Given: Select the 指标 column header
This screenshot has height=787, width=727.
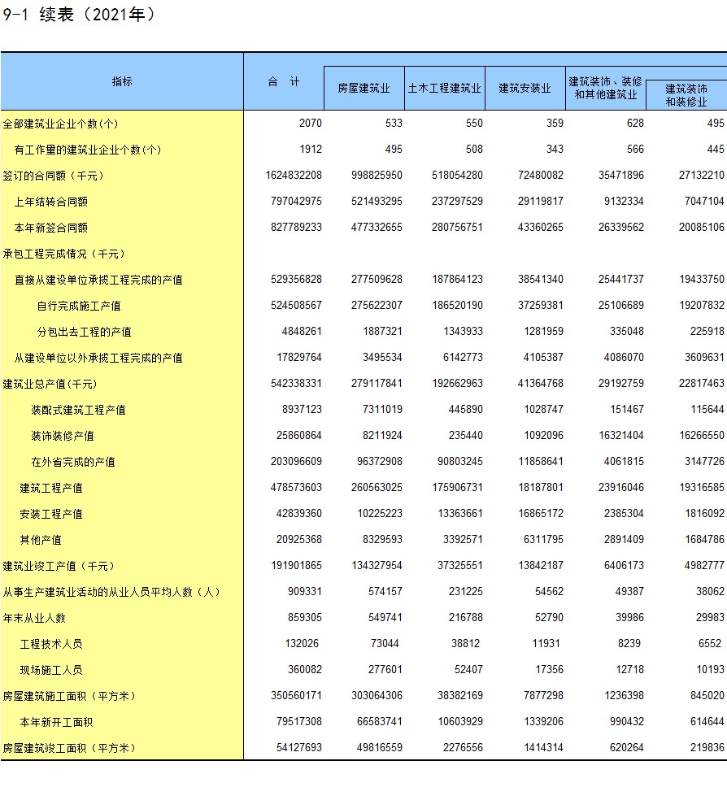Looking at the screenshot, I should tap(122, 81).
